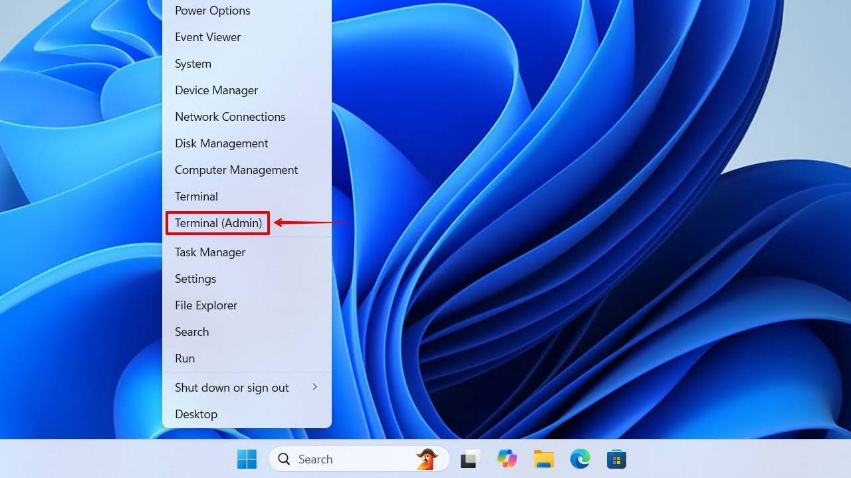
Task: Select Terminal (Admin) from the menu
Action: click(218, 223)
